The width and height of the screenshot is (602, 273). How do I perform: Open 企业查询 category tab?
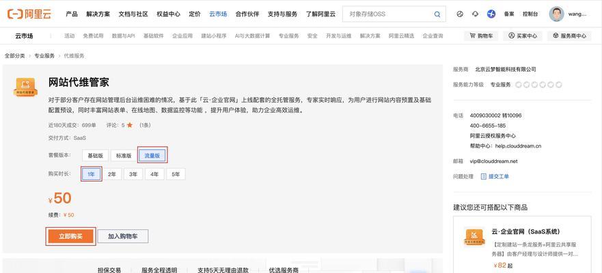[433, 36]
